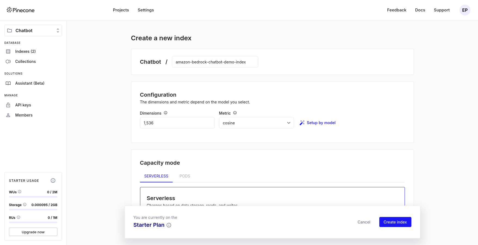
Task: Open the Feedback link
Action: (x=397, y=10)
